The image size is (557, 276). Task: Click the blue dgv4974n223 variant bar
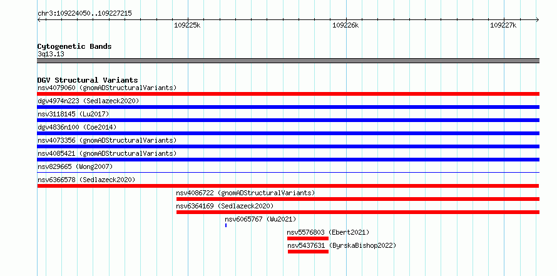coord(289,107)
